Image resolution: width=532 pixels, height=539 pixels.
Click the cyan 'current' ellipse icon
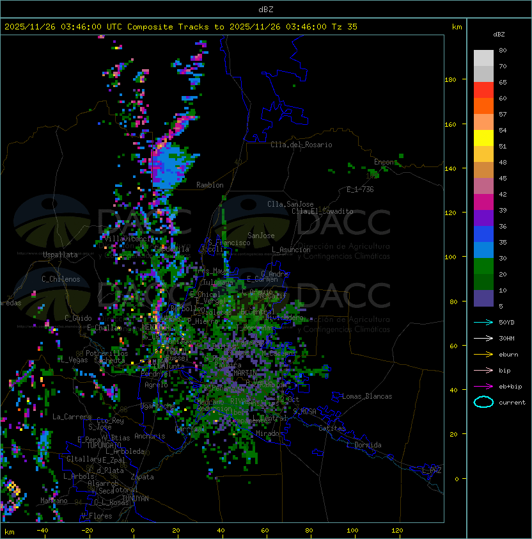483,402
